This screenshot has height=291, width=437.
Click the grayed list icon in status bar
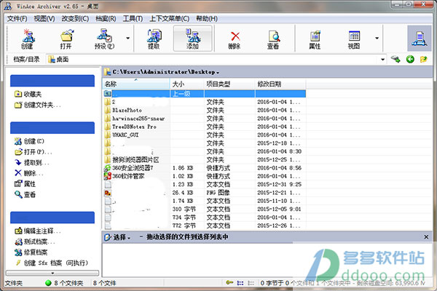(x=251, y=283)
